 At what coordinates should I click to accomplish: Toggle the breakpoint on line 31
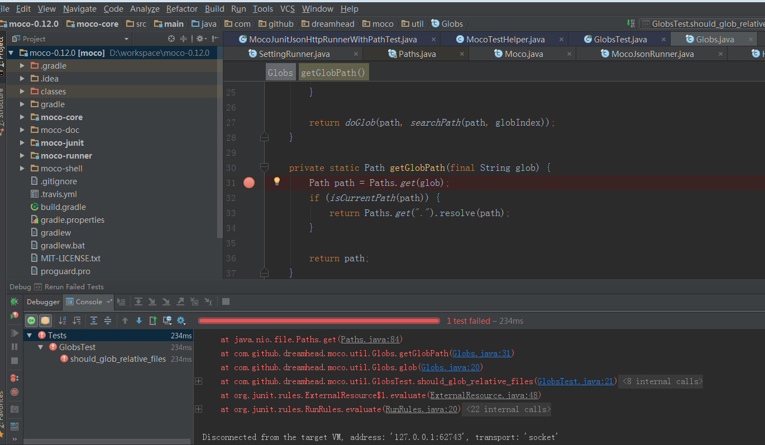pyautogui.click(x=248, y=183)
